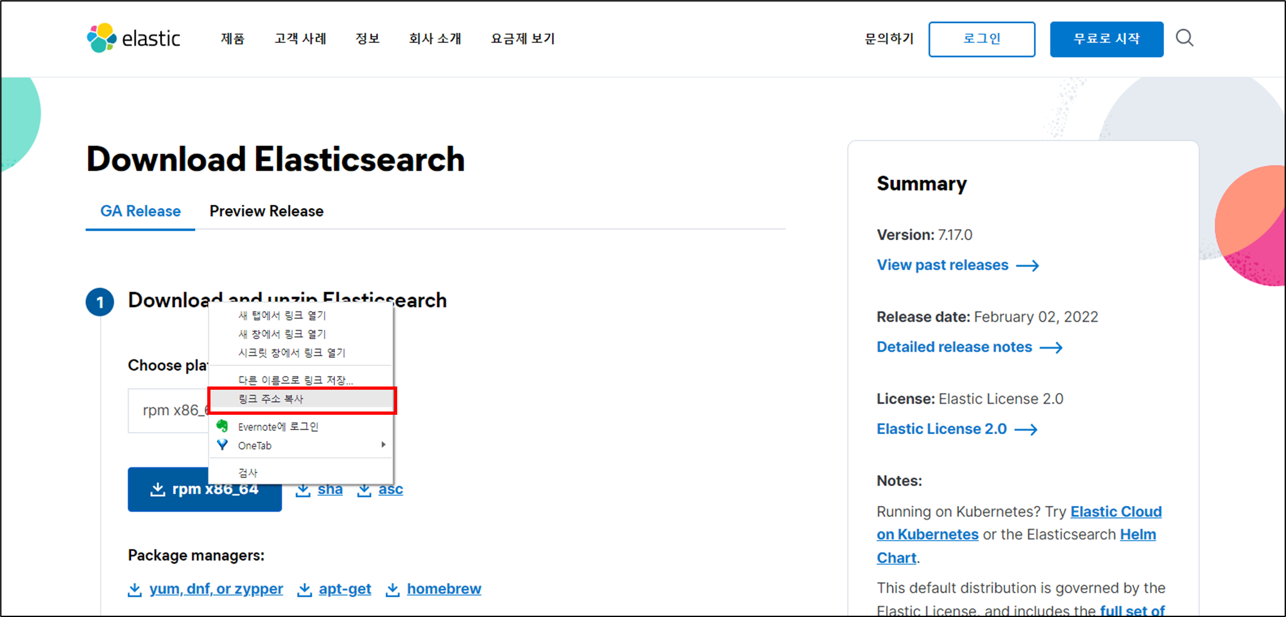Open the Elastic License 2.0 link

point(941,429)
